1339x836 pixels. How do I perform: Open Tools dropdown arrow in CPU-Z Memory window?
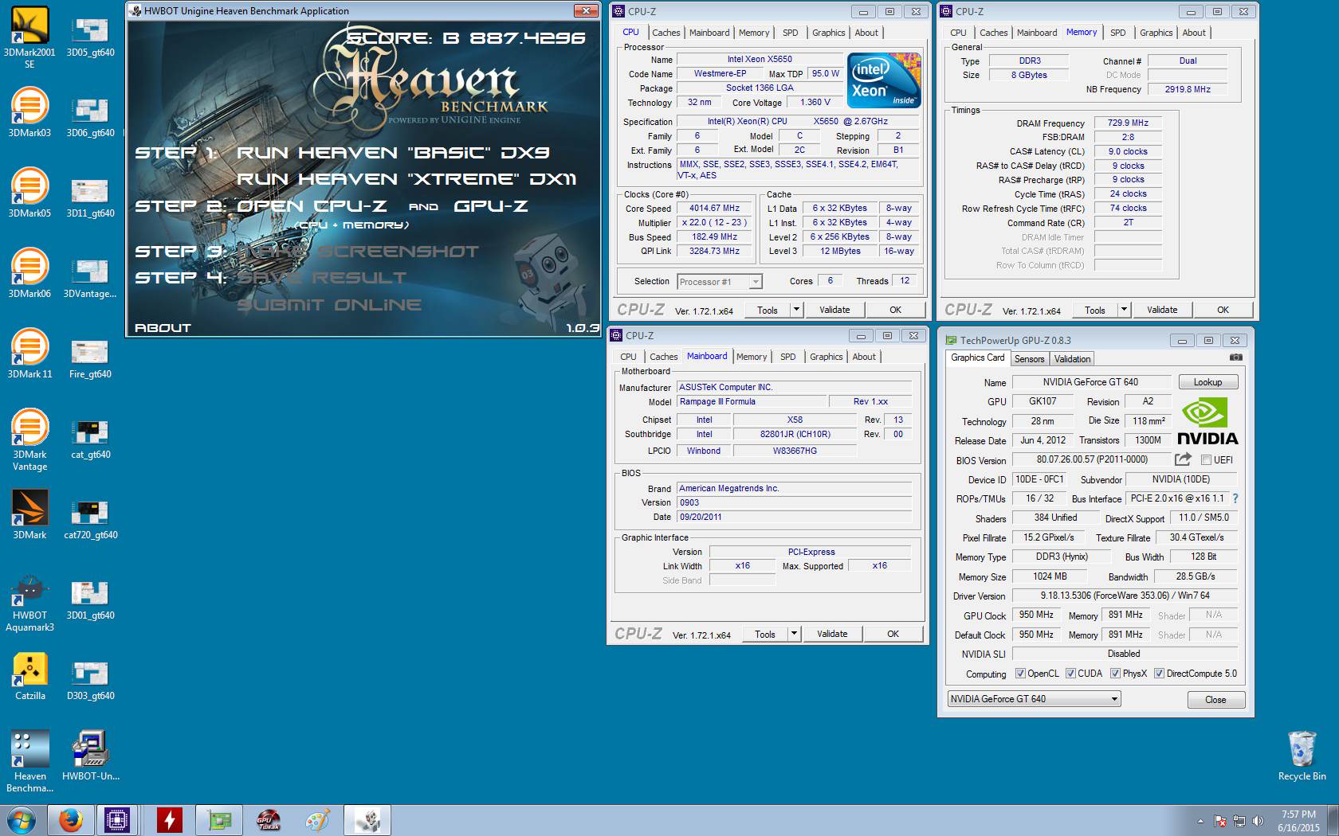coord(1124,310)
